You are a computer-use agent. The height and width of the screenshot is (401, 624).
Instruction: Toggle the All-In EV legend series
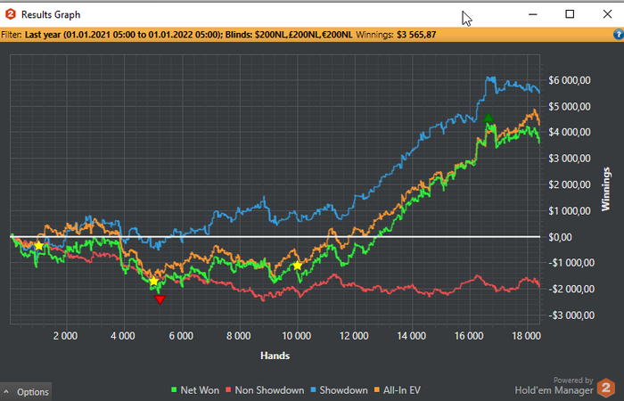(397, 390)
